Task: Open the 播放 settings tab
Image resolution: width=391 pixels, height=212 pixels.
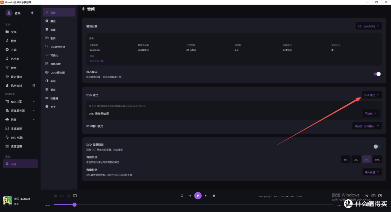Action: (x=59, y=21)
